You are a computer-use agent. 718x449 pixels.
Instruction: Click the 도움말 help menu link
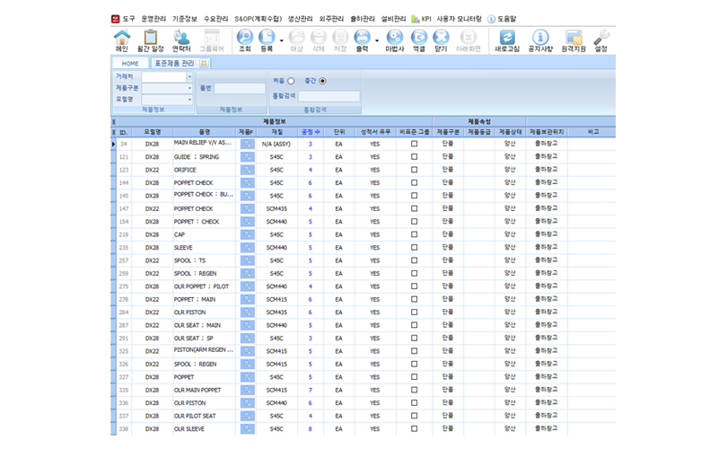pyautogui.click(x=507, y=18)
